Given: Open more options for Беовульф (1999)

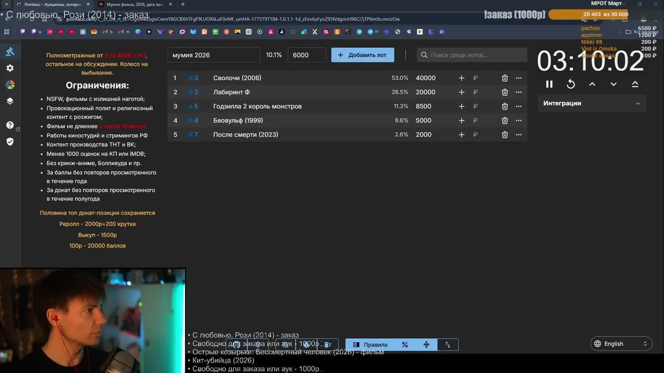Looking at the screenshot, I should coord(519,120).
